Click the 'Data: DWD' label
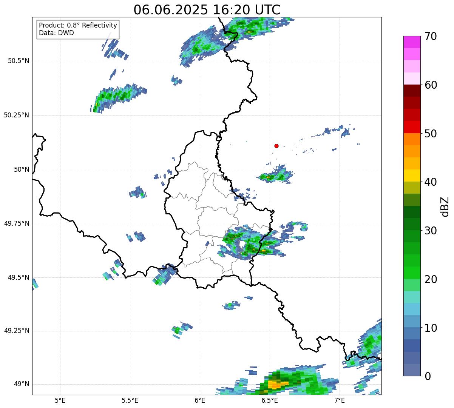Screen dimensions: 454x408 tap(56, 33)
